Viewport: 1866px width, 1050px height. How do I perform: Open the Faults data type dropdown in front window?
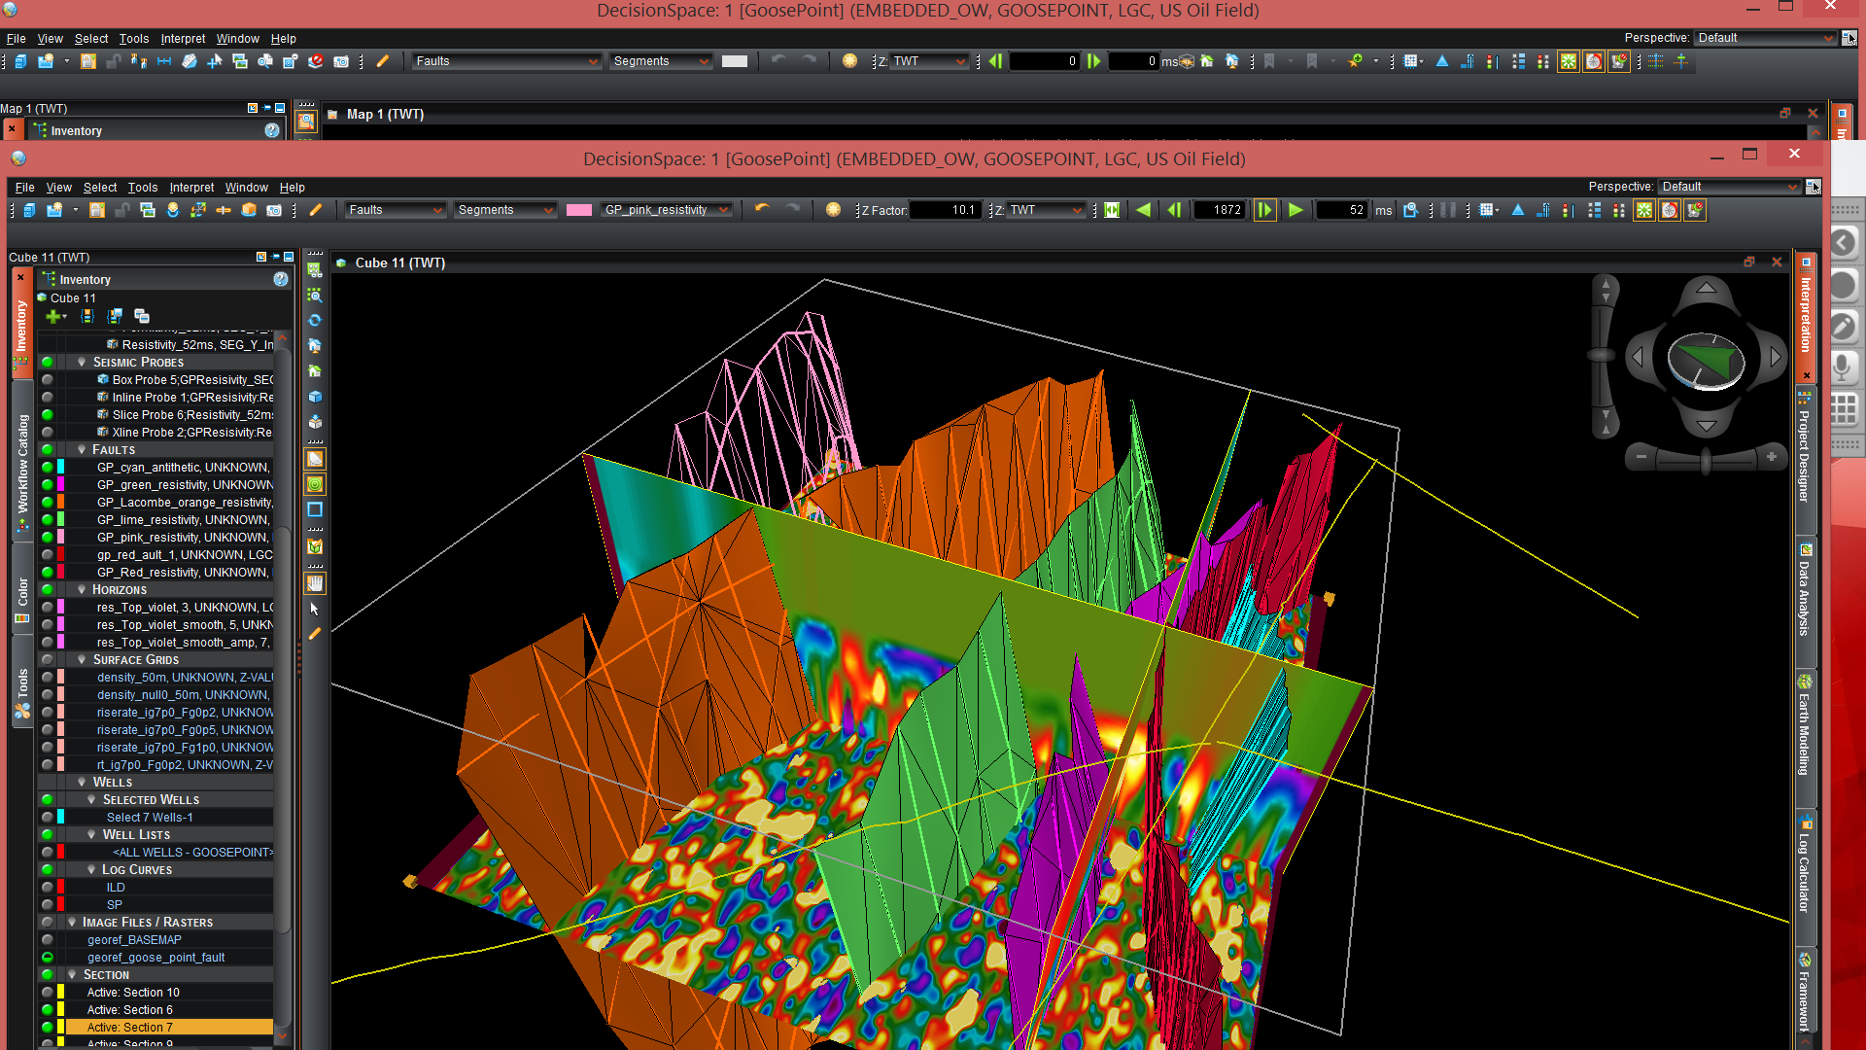coord(396,210)
